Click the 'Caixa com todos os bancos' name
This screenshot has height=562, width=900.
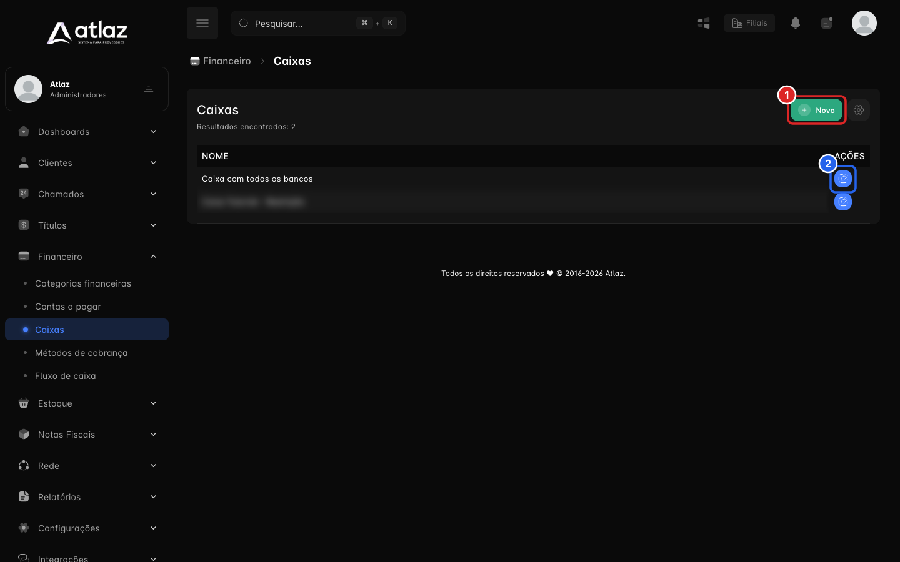[257, 179]
